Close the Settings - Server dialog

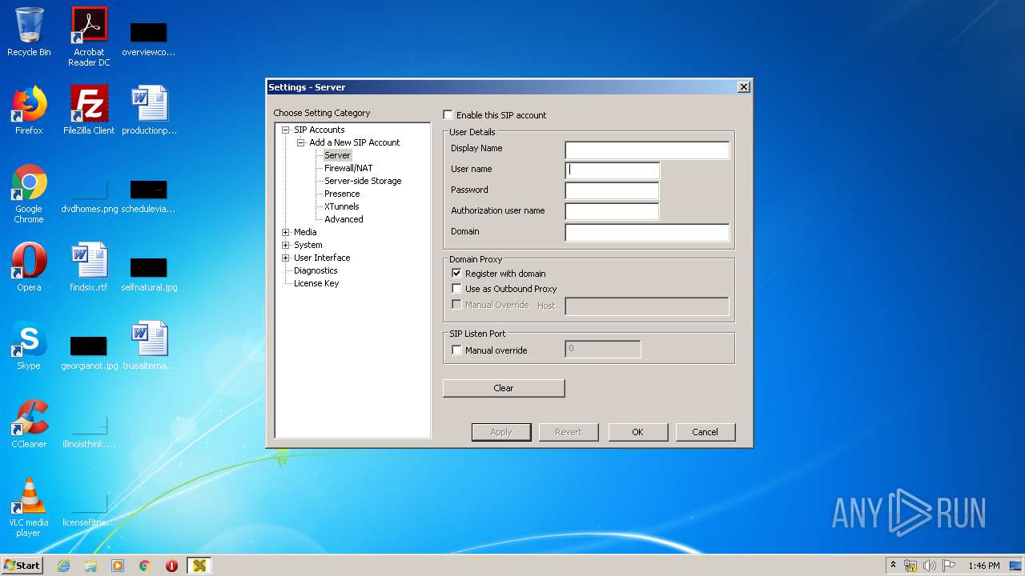[x=743, y=87]
